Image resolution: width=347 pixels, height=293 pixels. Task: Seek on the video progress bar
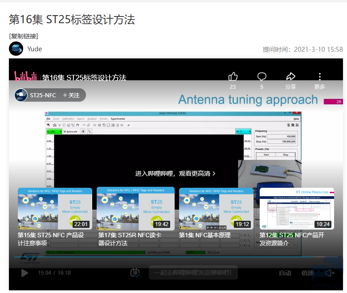coord(176,256)
